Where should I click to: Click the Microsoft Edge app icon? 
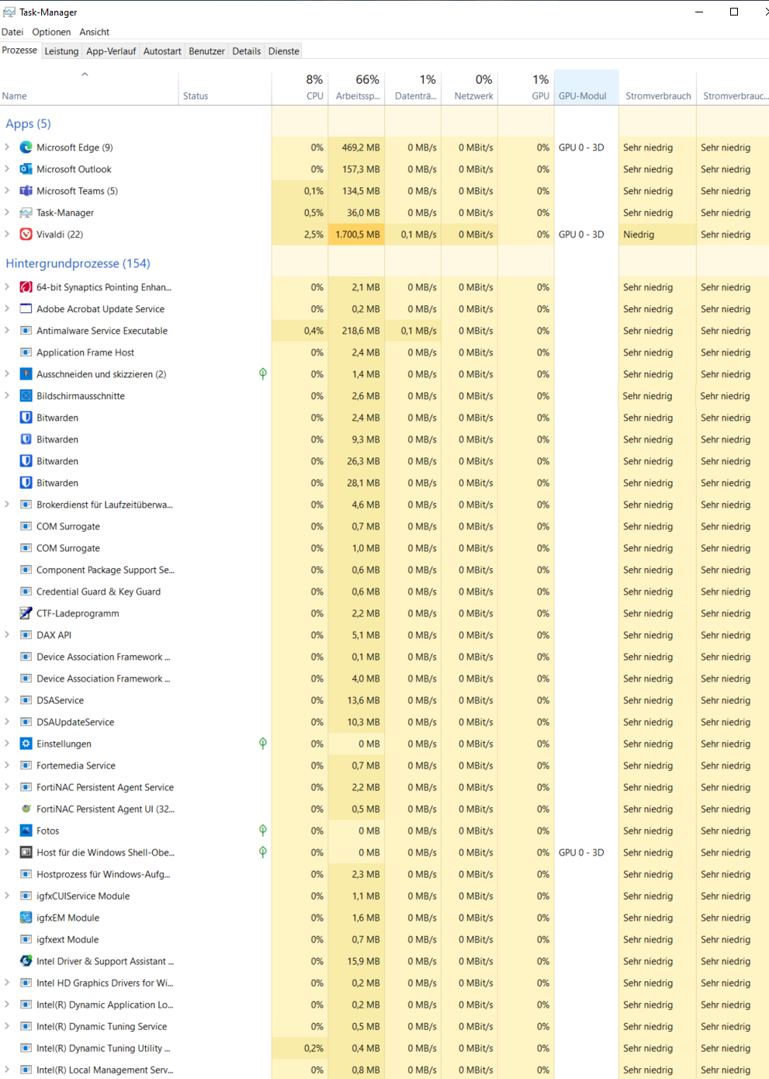pyautogui.click(x=26, y=147)
